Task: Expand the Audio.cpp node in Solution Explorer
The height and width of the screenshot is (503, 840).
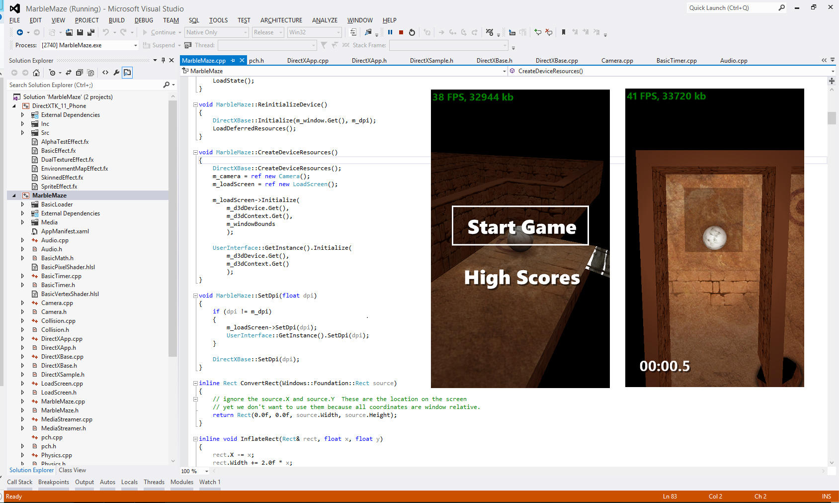Action: [22, 240]
